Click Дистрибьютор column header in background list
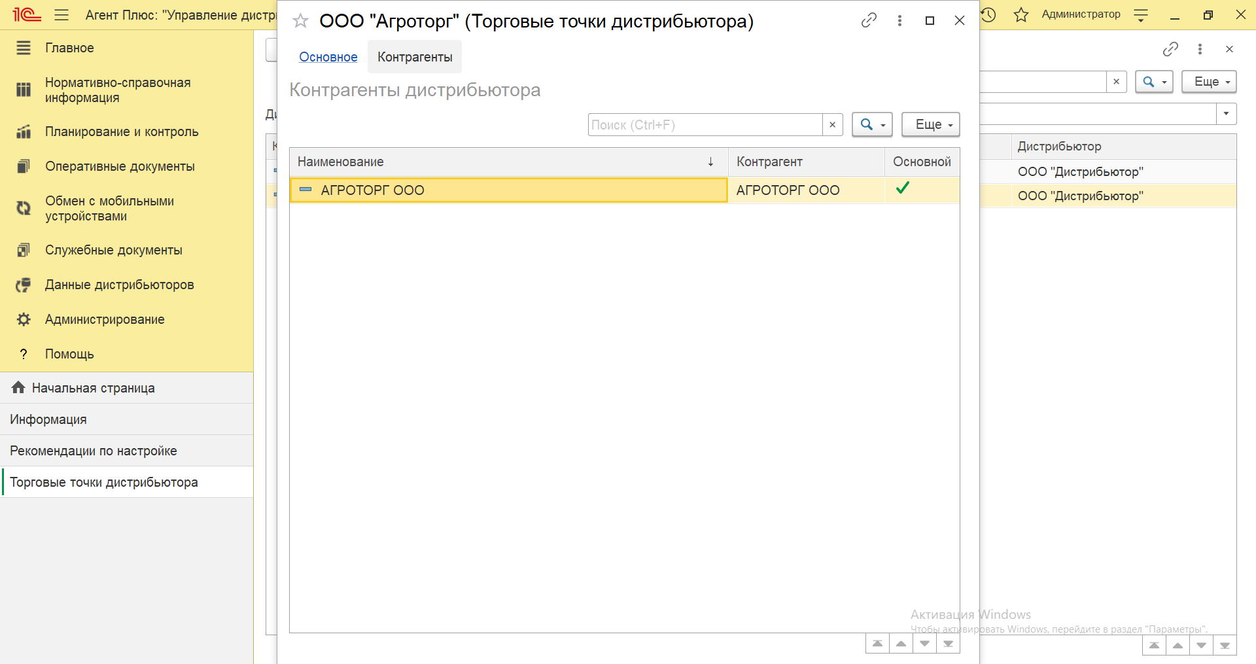Screen dimensions: 1256x664 click(1124, 147)
